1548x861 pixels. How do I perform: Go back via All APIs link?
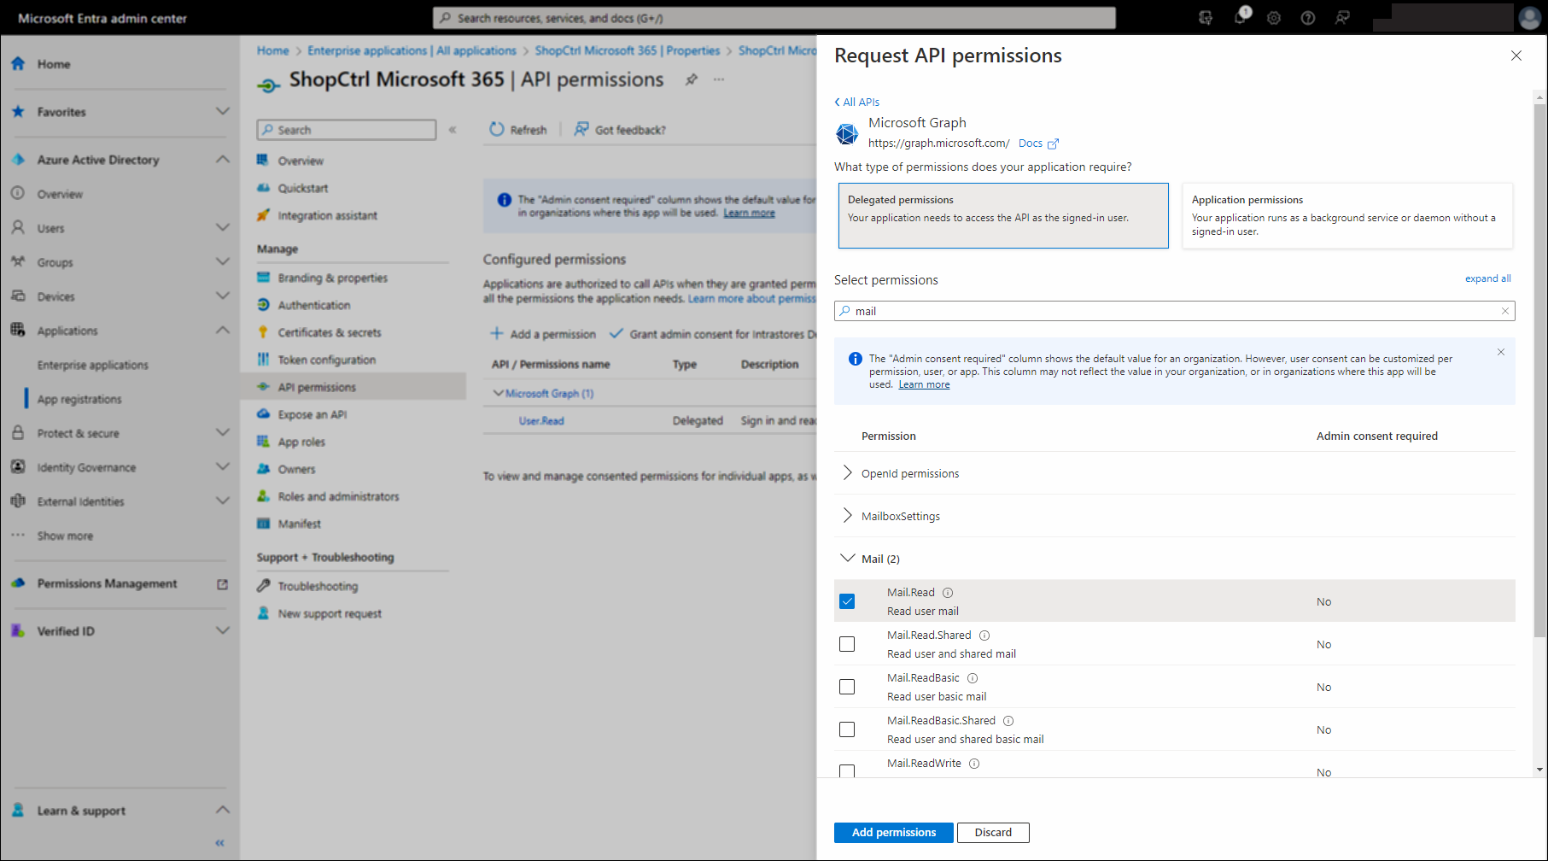(x=857, y=102)
